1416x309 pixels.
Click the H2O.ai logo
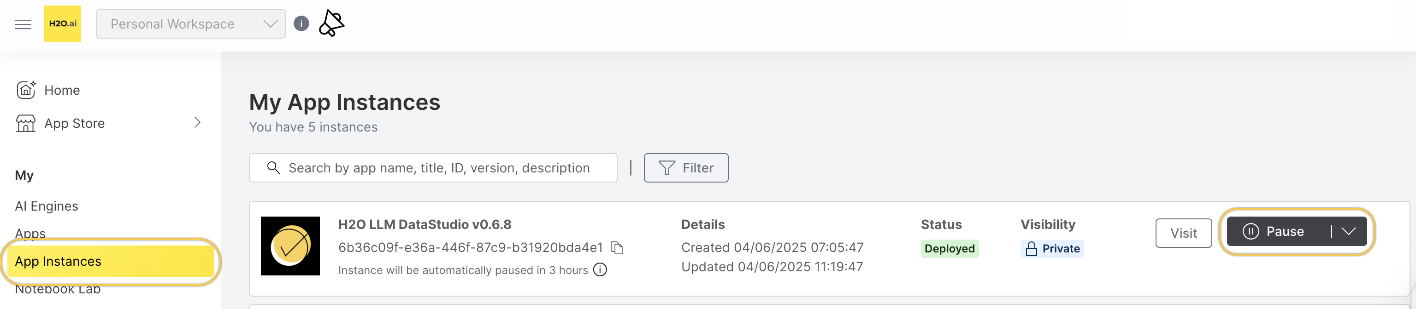click(x=63, y=23)
